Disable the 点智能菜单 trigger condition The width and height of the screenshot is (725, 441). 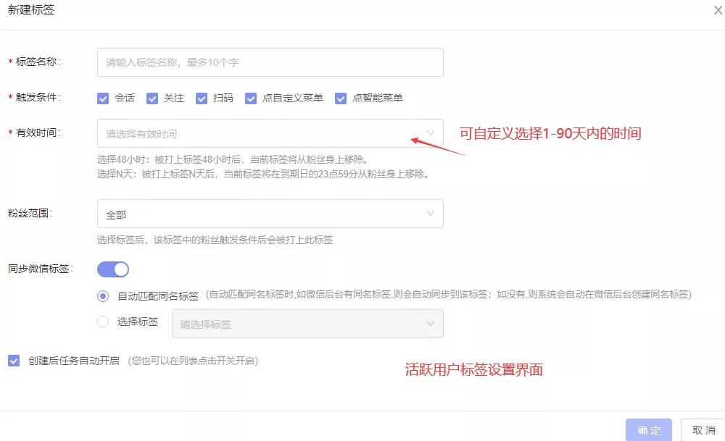(x=341, y=98)
